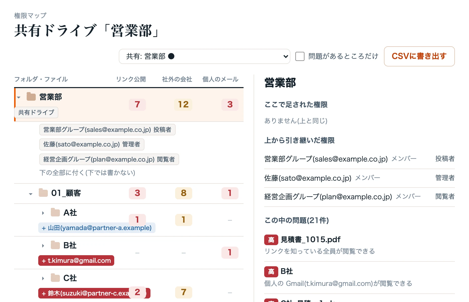Select the A社 row name
Image resolution: width=469 pixels, height=302 pixels.
pos(70,213)
